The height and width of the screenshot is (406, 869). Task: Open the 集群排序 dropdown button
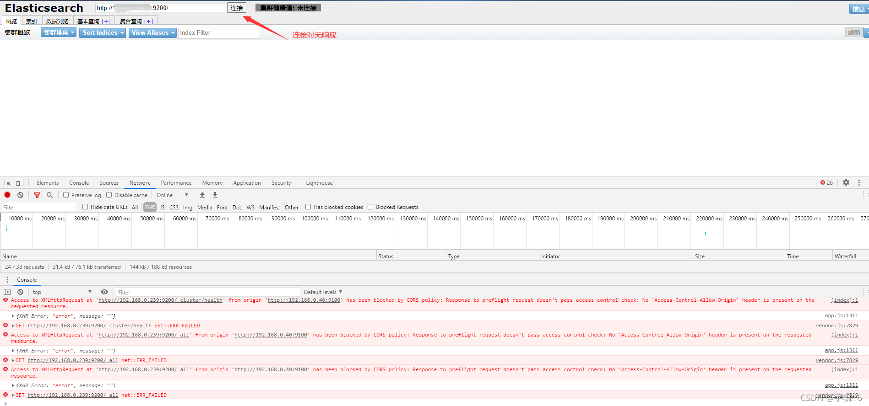tap(59, 32)
